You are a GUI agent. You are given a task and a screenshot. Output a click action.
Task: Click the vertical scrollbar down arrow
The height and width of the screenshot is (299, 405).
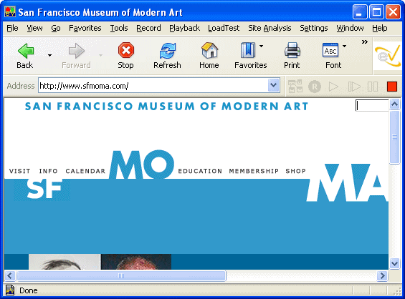tap(394, 263)
